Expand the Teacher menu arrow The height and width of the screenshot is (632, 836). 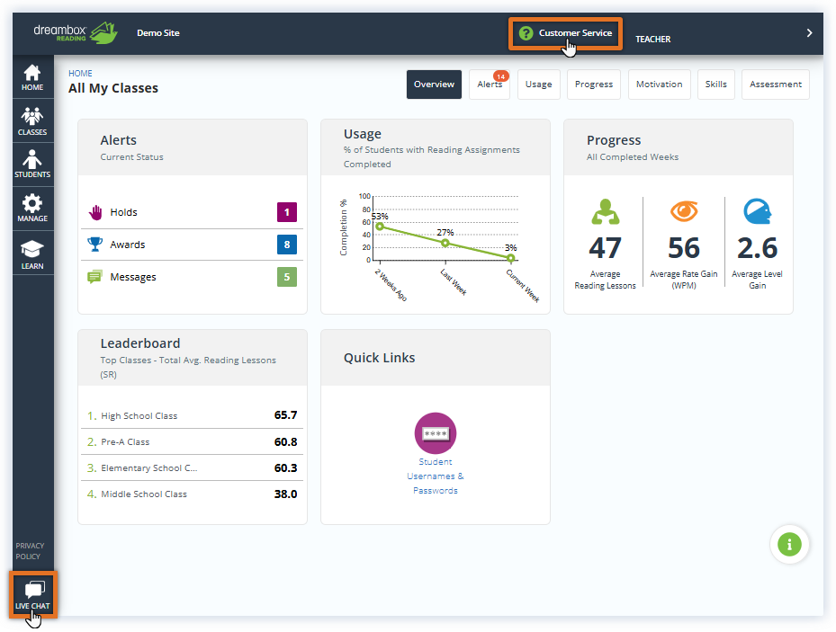809,33
